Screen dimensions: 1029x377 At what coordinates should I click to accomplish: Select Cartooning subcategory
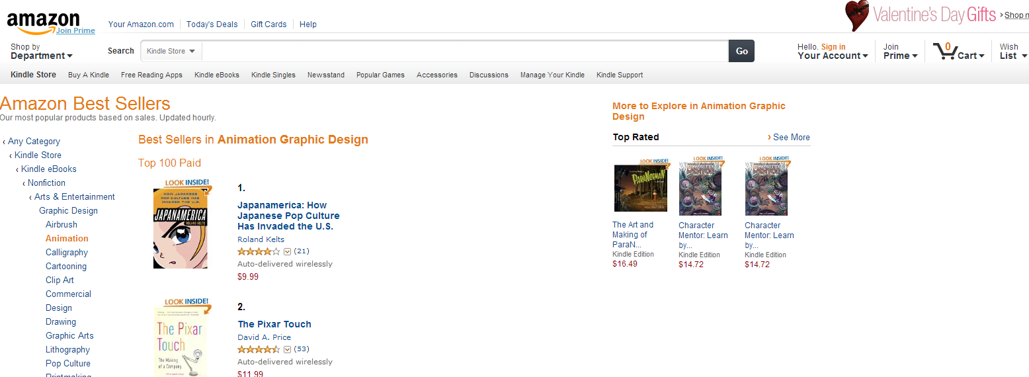click(66, 267)
